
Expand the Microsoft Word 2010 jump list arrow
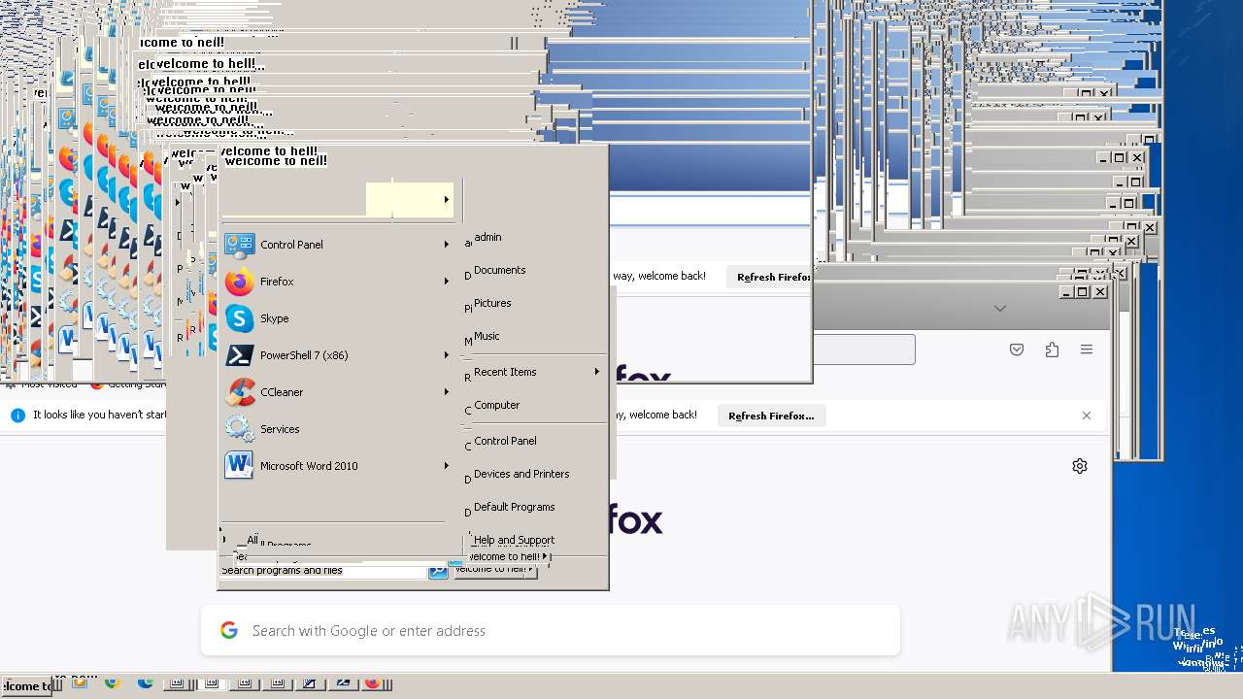(x=447, y=466)
